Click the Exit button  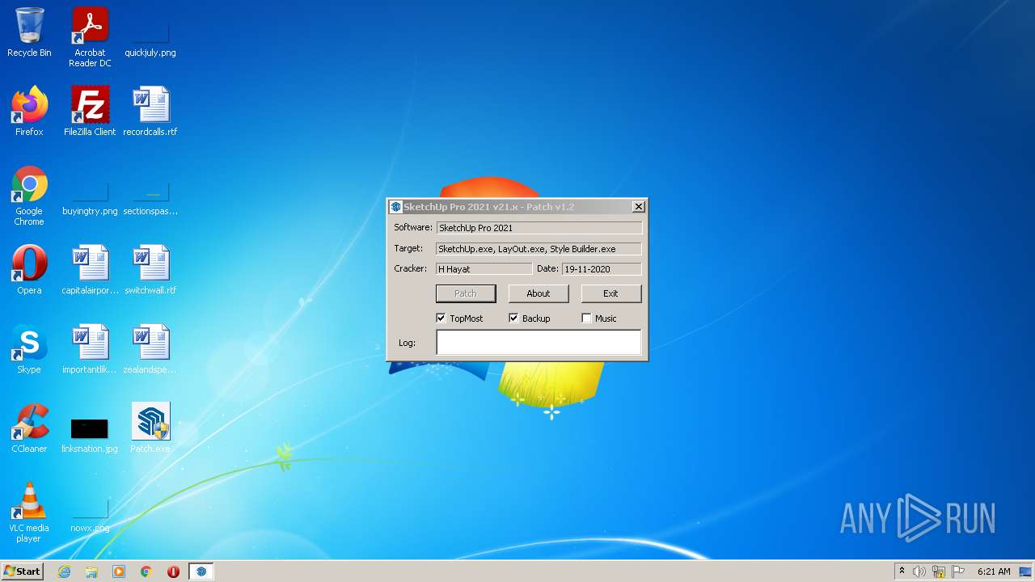[610, 293]
